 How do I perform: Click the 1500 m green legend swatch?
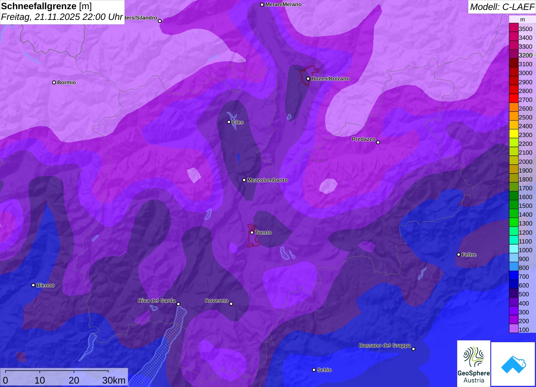[x=513, y=204]
